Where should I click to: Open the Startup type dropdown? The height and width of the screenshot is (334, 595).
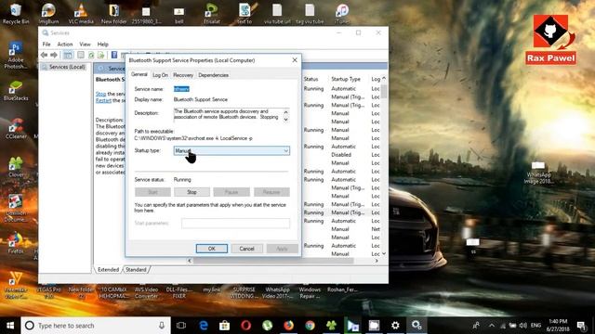[x=231, y=150]
